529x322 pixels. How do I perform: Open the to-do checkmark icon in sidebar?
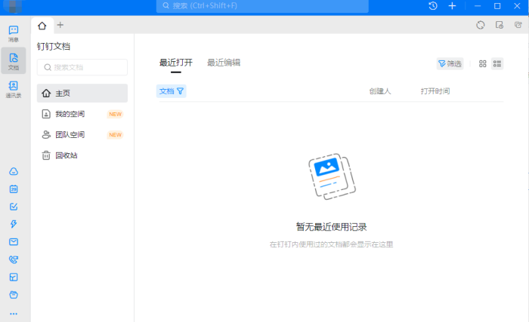pyautogui.click(x=14, y=207)
